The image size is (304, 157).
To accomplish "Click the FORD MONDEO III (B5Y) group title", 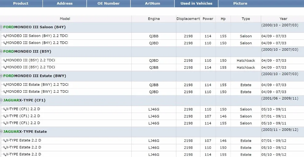I will [x=27, y=52].
